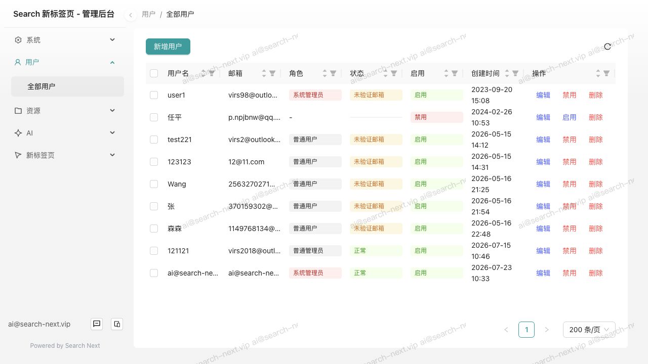Open the filter for the 邮箱 column
This screenshot has width=648, height=364.
272,73
